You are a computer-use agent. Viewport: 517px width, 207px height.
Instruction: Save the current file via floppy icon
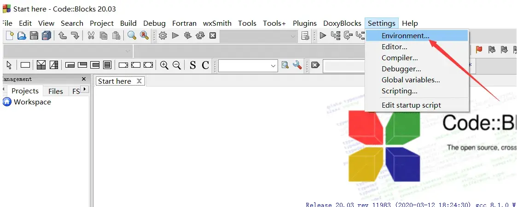coord(34,35)
